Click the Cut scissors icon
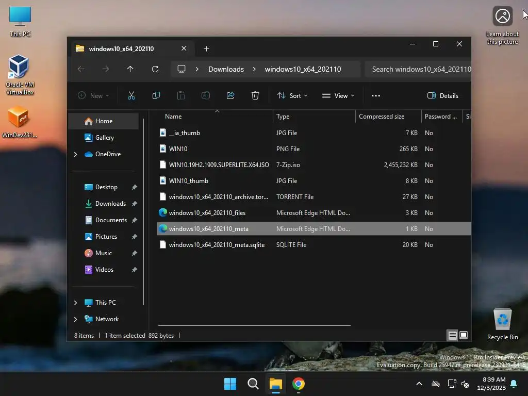The height and width of the screenshot is (396, 528). pyautogui.click(x=131, y=95)
